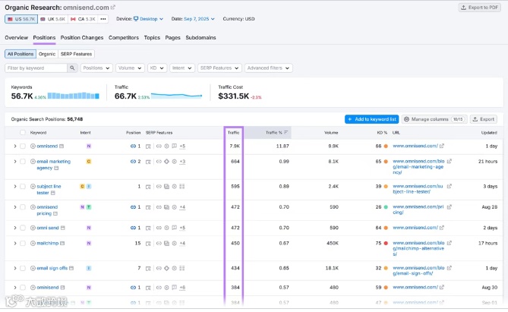This screenshot has width=508, height=312.
Task: Open the Intent filter dropdown
Action: [x=182, y=68]
